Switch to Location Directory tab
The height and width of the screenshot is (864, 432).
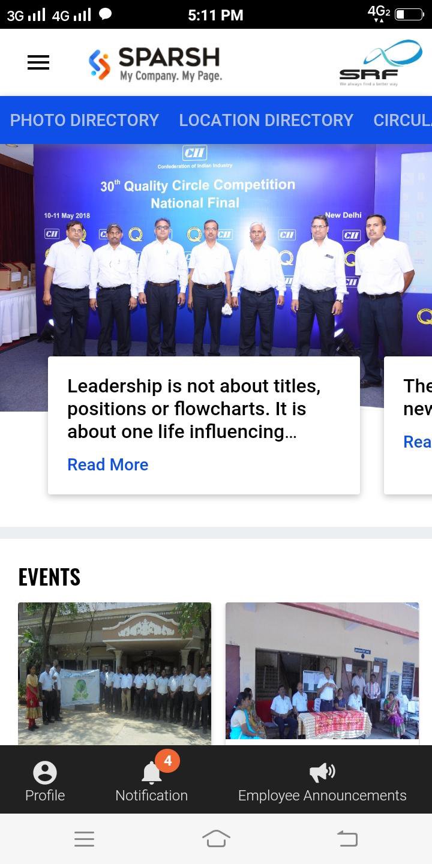266,120
